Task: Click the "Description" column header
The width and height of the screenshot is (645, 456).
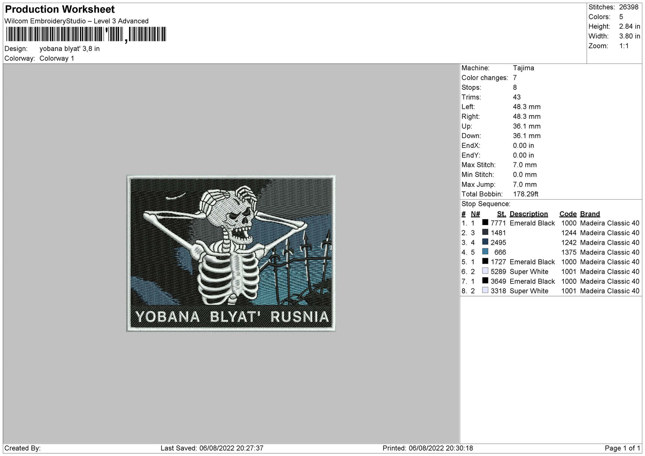Action: pos(529,214)
